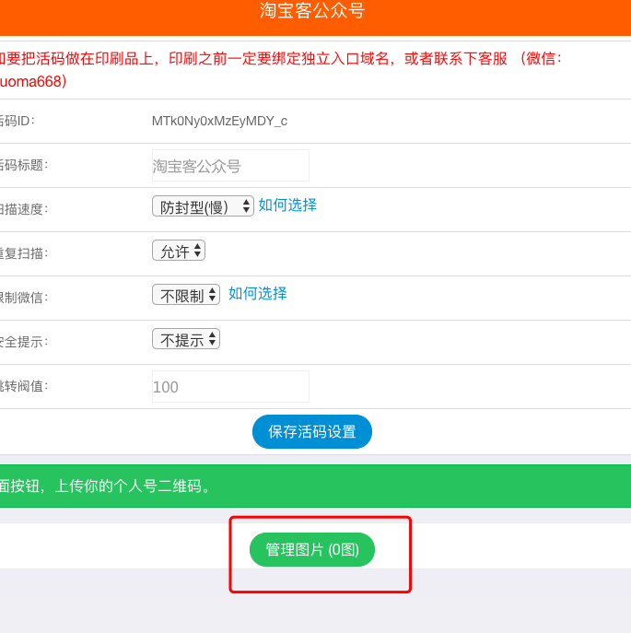Image resolution: width=631 pixels, height=633 pixels.
Task: Click the 管理图片 (0图) button
Action: point(312,549)
